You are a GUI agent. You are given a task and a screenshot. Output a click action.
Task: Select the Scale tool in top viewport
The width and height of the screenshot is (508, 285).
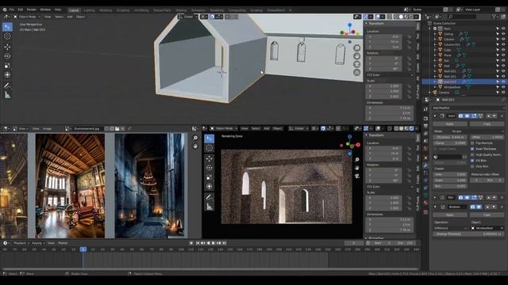[7, 66]
